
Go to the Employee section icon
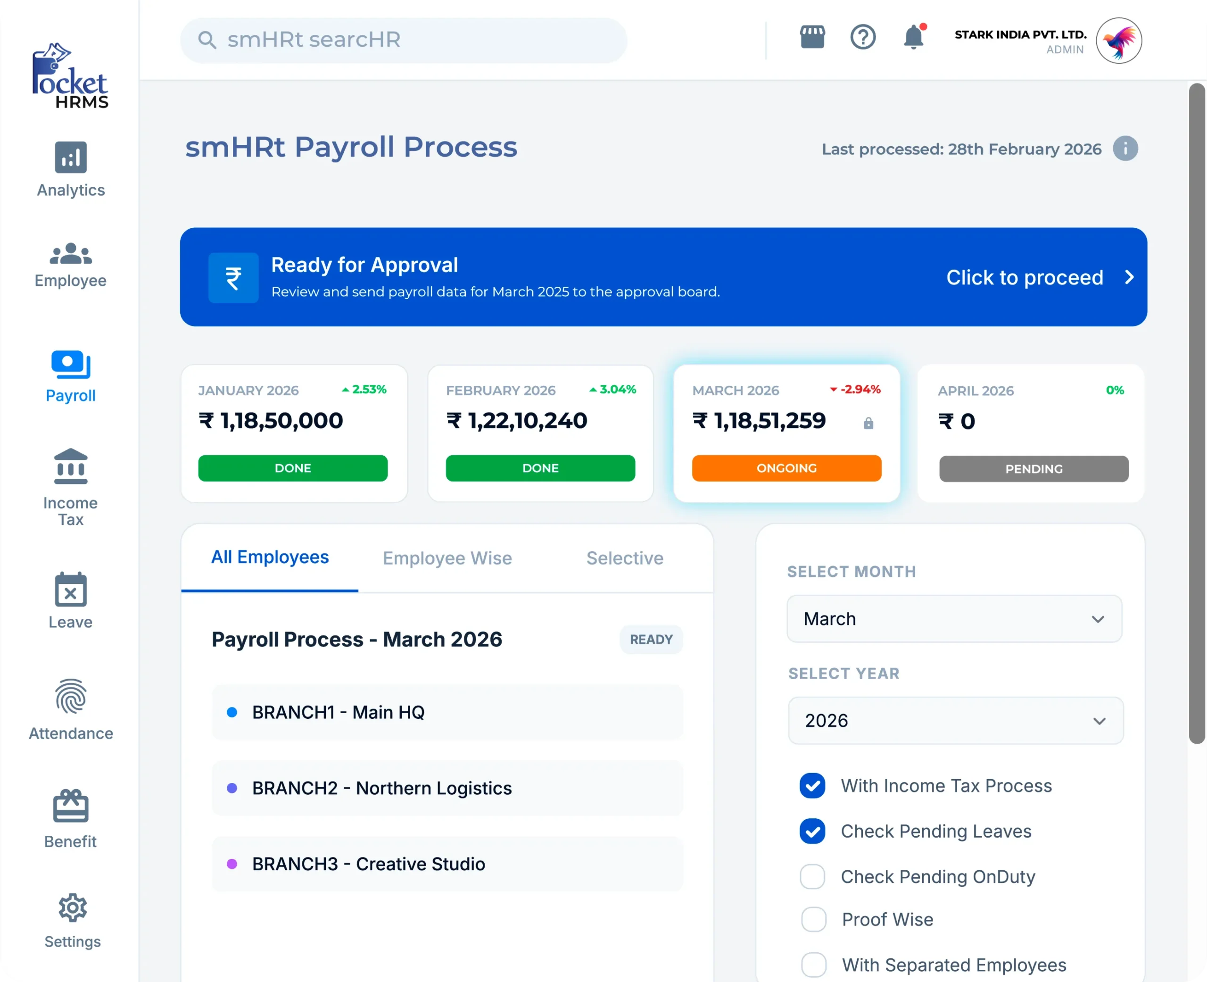(71, 254)
